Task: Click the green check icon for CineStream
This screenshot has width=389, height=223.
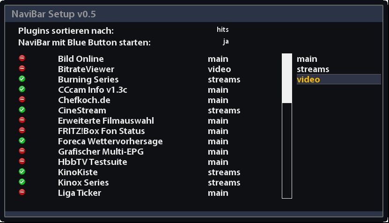Action: (x=22, y=110)
